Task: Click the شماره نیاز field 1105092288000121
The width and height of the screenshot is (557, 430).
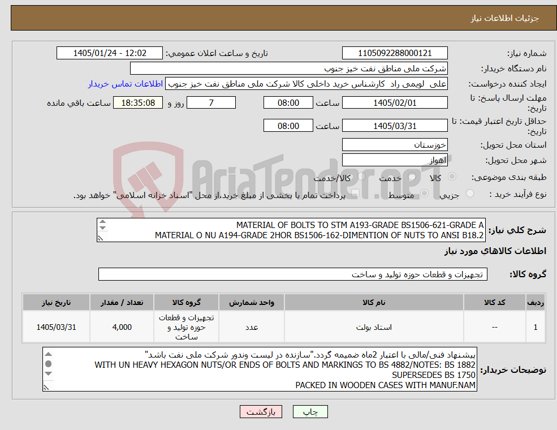Action: click(x=395, y=53)
